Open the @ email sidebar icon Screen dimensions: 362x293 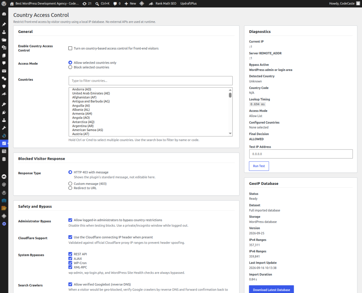4,184
